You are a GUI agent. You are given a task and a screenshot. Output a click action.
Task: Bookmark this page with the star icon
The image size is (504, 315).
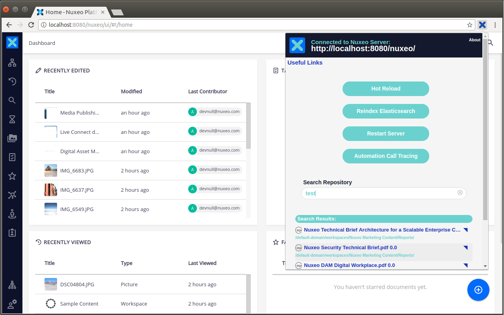tap(470, 25)
